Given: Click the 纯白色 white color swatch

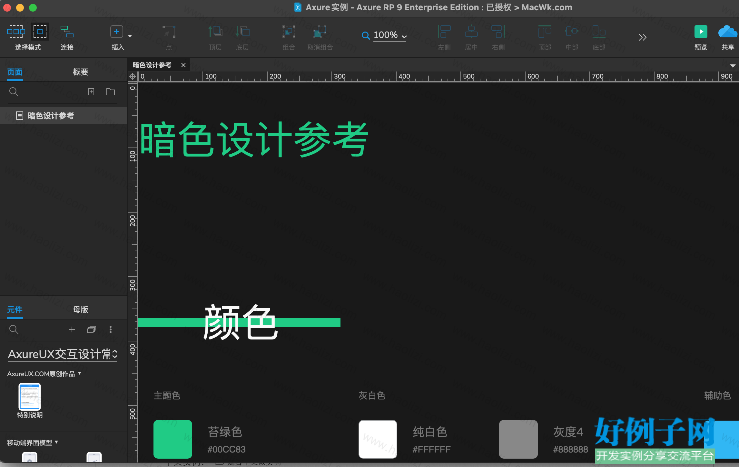Looking at the screenshot, I should (378, 439).
